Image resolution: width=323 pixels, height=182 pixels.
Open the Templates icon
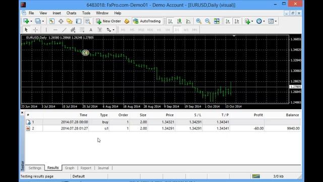pos(271,21)
